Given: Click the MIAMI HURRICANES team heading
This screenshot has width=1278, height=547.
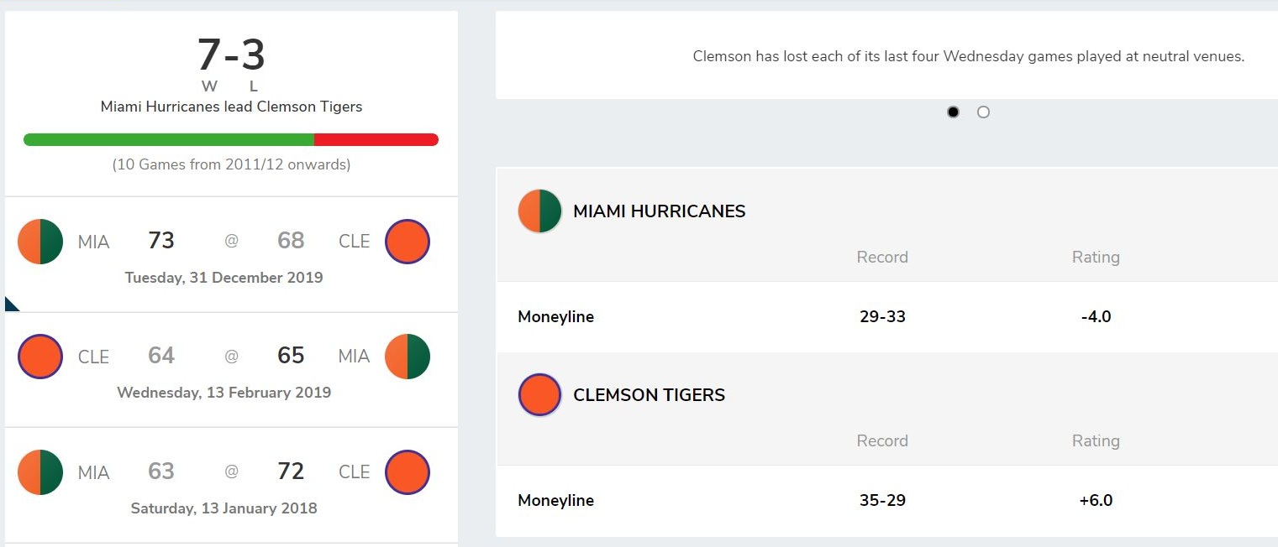Looking at the screenshot, I should tap(659, 211).
